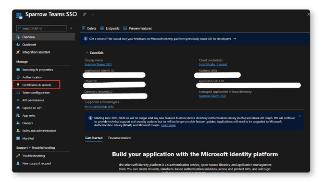The height and width of the screenshot is (182, 322).
Task: Go to Integration assistant
Action: tap(36, 52)
